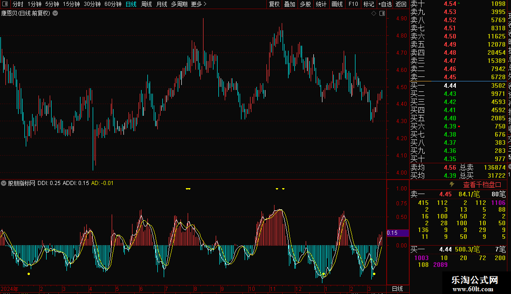Toggle the left sidebar panel icon

5,4
